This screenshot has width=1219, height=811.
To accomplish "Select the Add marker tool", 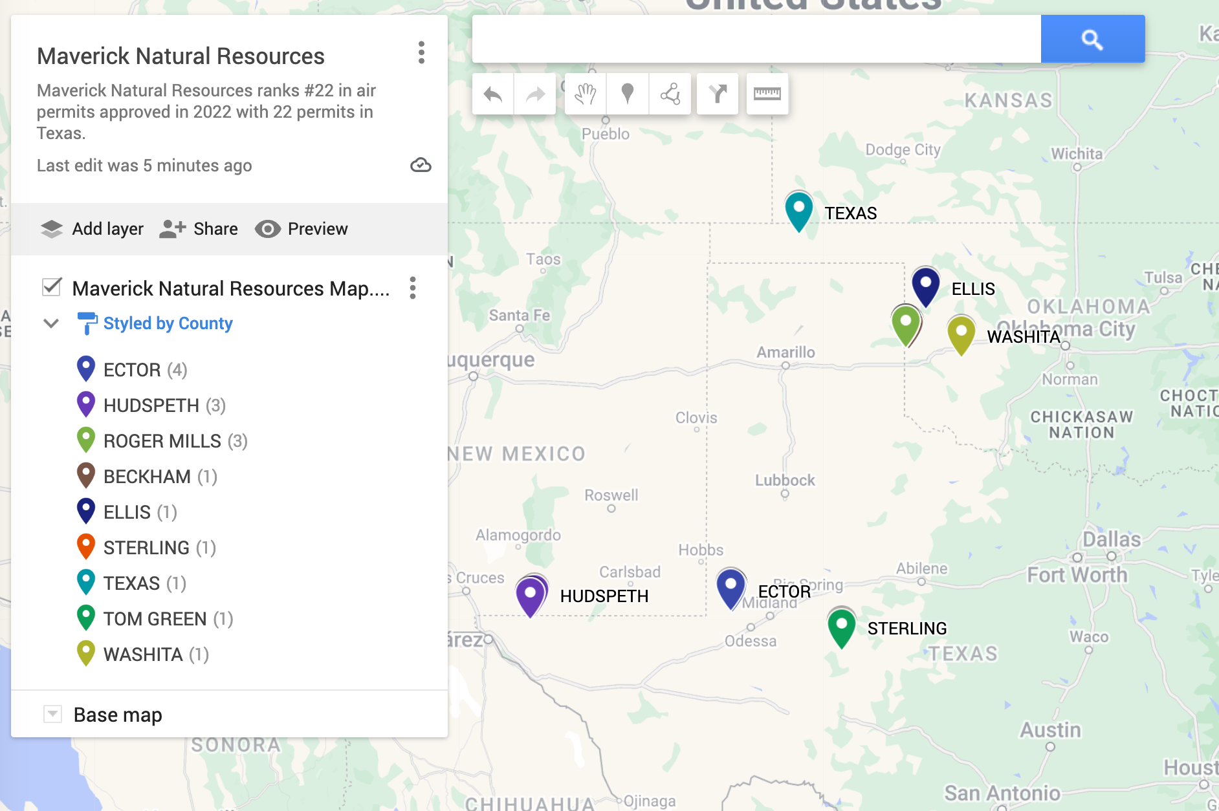I will pyautogui.click(x=627, y=94).
